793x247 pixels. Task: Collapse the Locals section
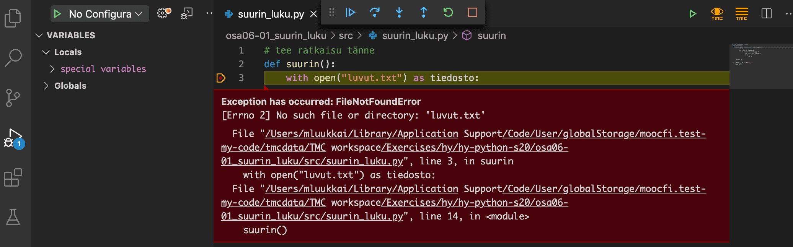pyautogui.click(x=46, y=52)
